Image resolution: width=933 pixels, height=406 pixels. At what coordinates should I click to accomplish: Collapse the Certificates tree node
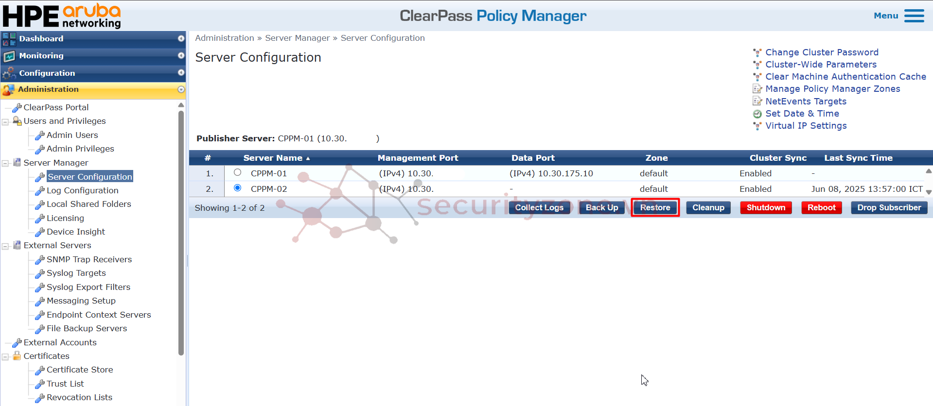5,357
